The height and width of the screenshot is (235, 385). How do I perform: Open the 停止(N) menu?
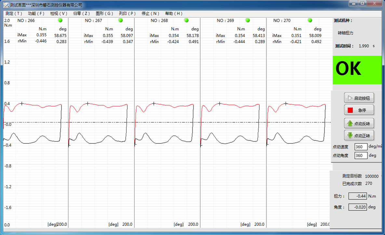click(x=151, y=14)
